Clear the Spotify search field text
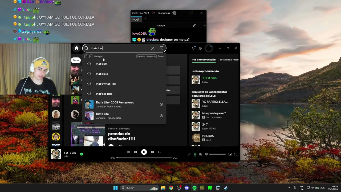Image resolution: width=341 pixels, height=192 pixels. click(x=153, y=48)
